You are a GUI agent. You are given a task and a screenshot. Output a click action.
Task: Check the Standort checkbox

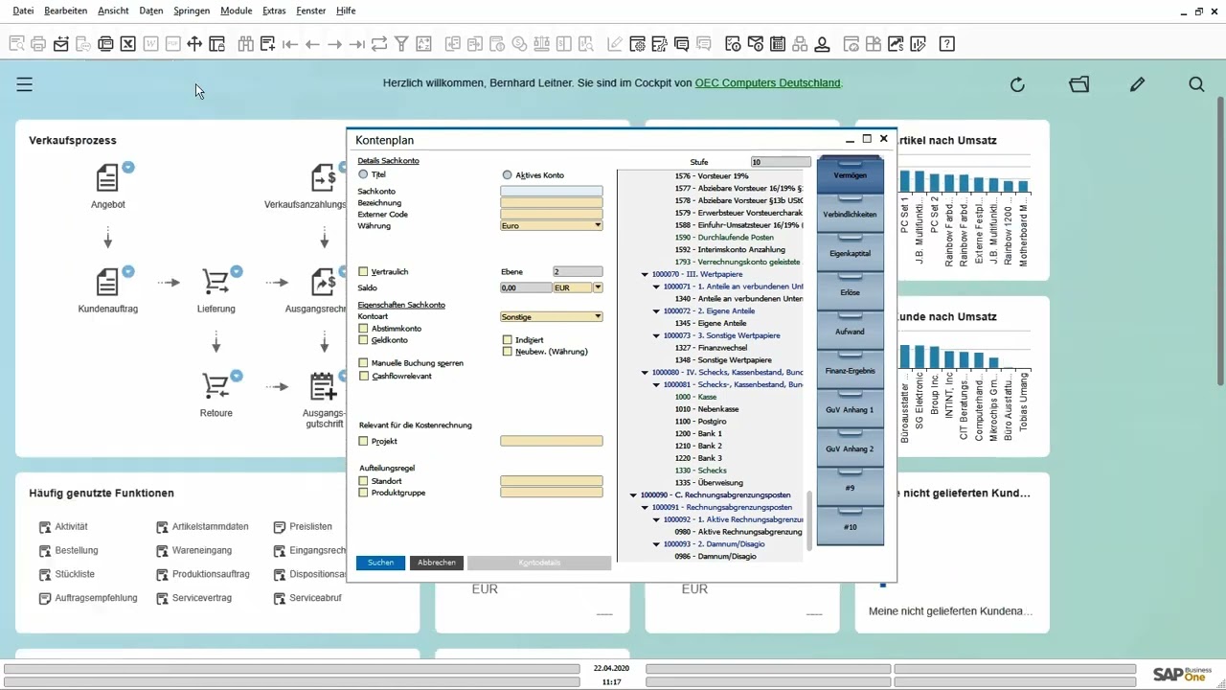coord(363,481)
